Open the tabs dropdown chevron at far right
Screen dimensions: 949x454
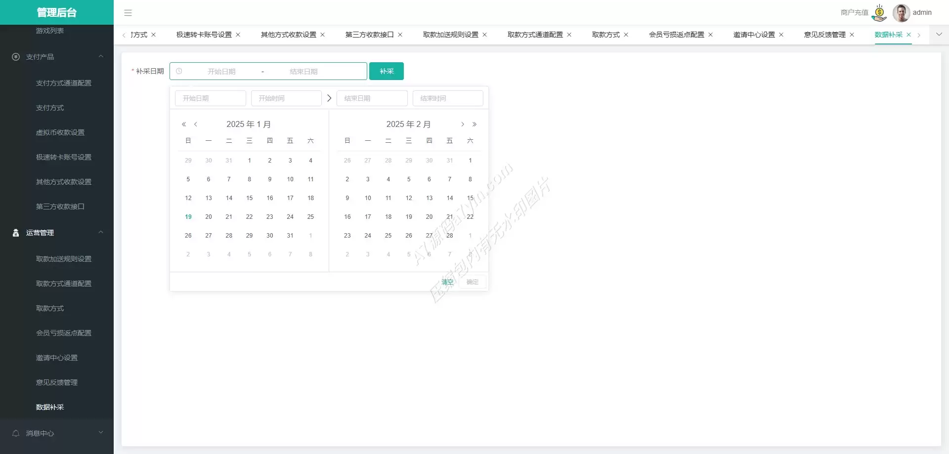(939, 35)
